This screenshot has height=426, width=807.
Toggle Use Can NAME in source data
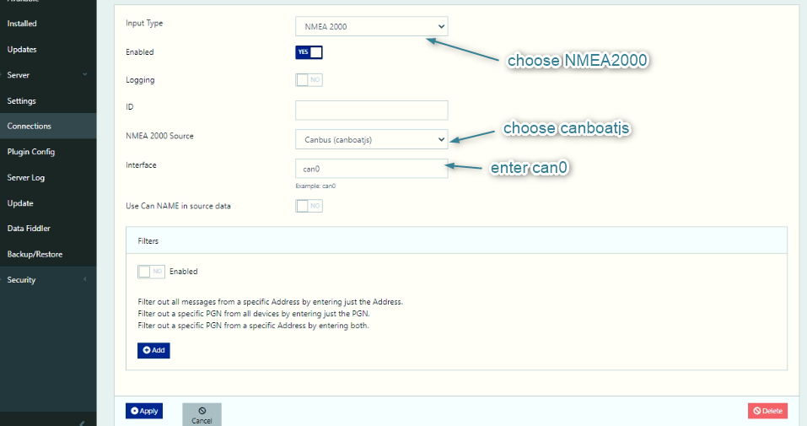click(309, 206)
